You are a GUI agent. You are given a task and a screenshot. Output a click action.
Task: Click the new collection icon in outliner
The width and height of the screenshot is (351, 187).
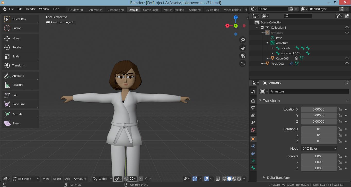pyautogui.click(x=347, y=16)
